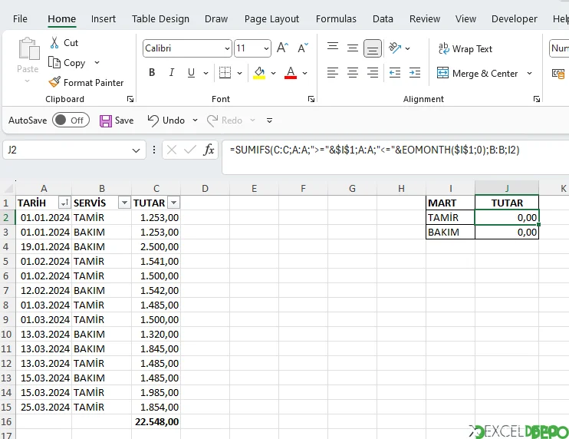Select the Select All corner triangle
The width and height of the screenshot is (569, 439).
click(x=8, y=188)
